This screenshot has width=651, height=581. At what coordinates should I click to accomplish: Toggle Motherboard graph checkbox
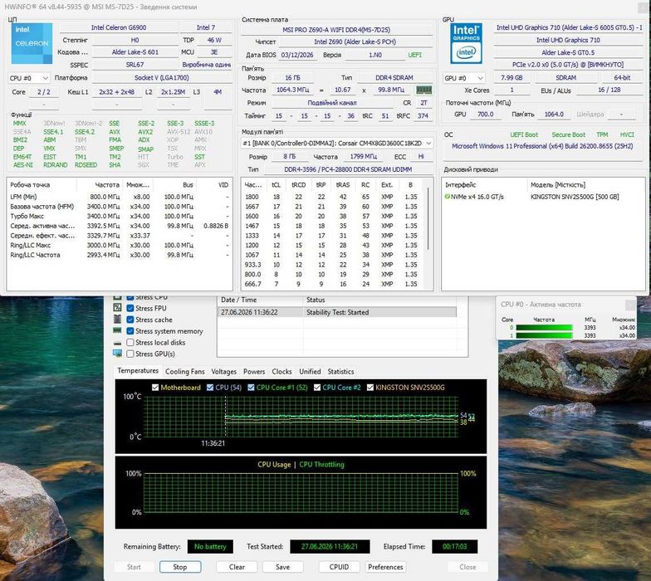pos(155,388)
